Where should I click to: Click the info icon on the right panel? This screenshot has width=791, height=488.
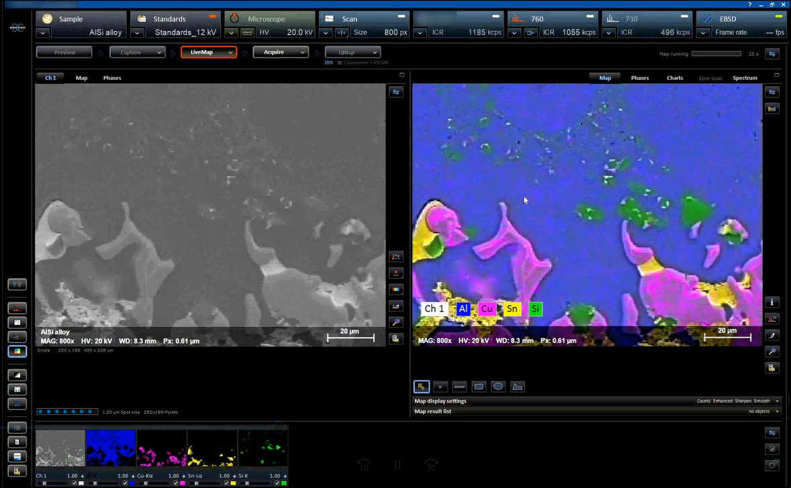click(772, 302)
